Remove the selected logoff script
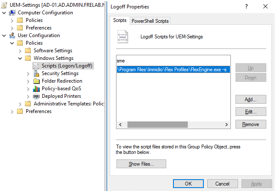The image size is (276, 191). pos(251,124)
